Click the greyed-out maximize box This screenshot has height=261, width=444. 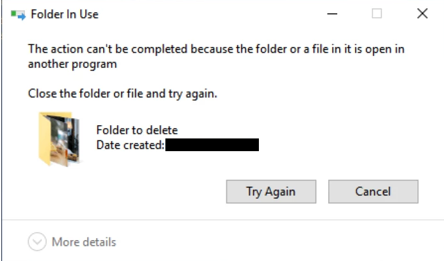tap(377, 13)
